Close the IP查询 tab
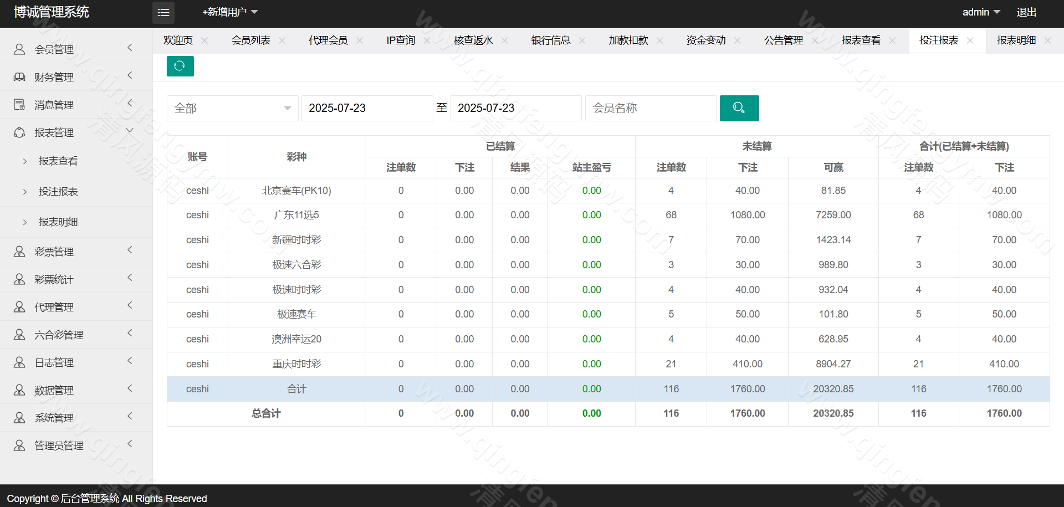 (x=427, y=40)
